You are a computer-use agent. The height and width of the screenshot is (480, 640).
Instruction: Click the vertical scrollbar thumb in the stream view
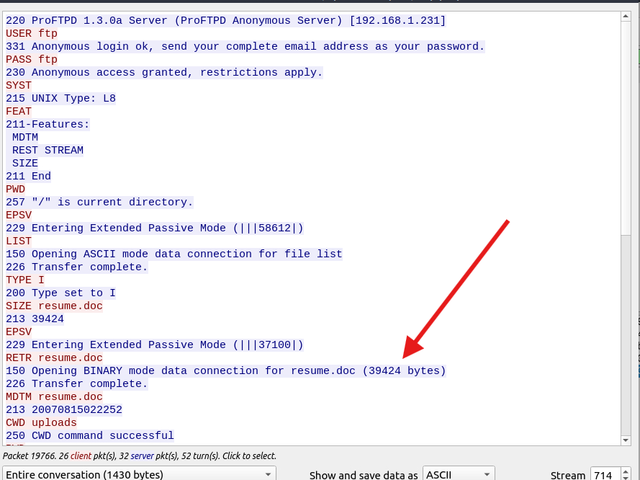coord(626,129)
